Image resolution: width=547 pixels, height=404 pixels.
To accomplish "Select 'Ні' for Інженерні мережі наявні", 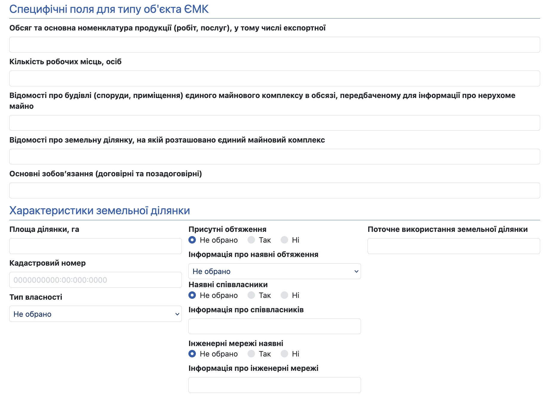I will click(x=285, y=354).
